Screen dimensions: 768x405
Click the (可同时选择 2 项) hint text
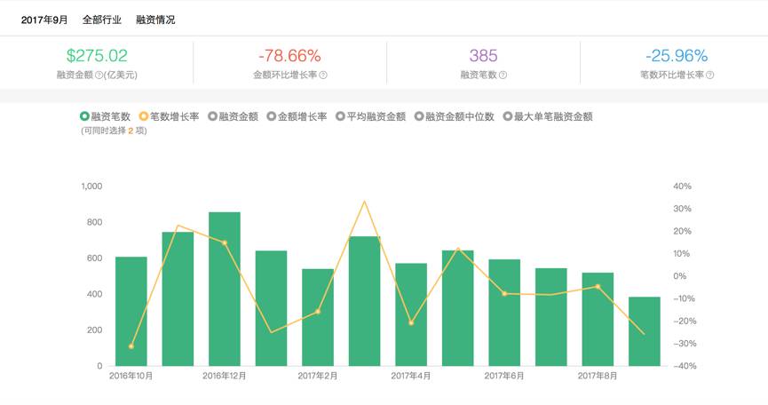coord(115,131)
